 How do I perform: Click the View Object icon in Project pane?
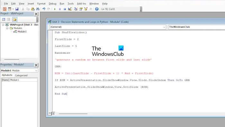pyautogui.click(x=9, y=19)
